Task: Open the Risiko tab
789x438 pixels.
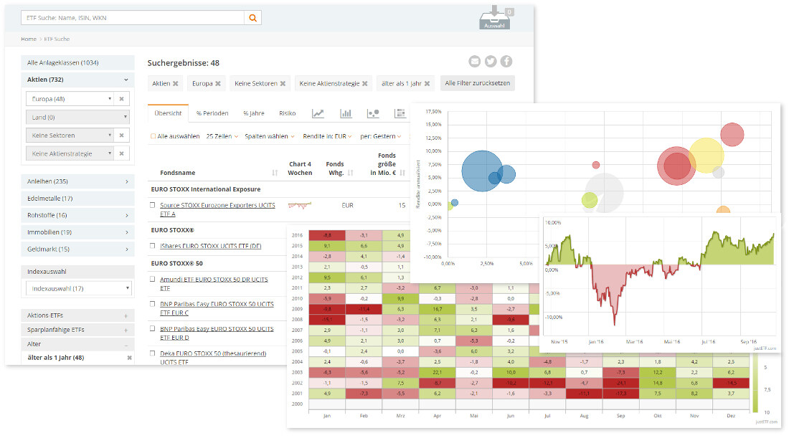Action: tap(287, 113)
